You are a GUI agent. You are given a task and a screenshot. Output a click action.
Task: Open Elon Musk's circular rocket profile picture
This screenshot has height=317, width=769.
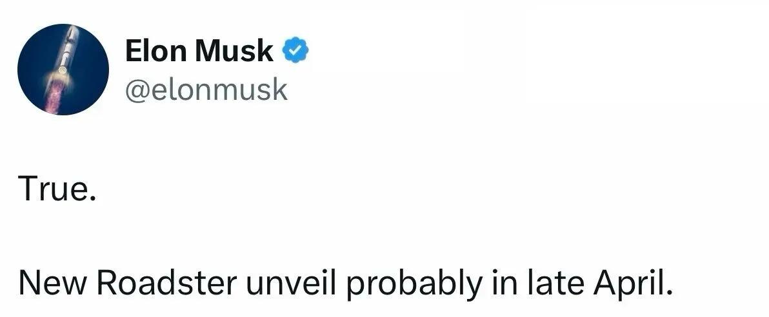click(63, 69)
